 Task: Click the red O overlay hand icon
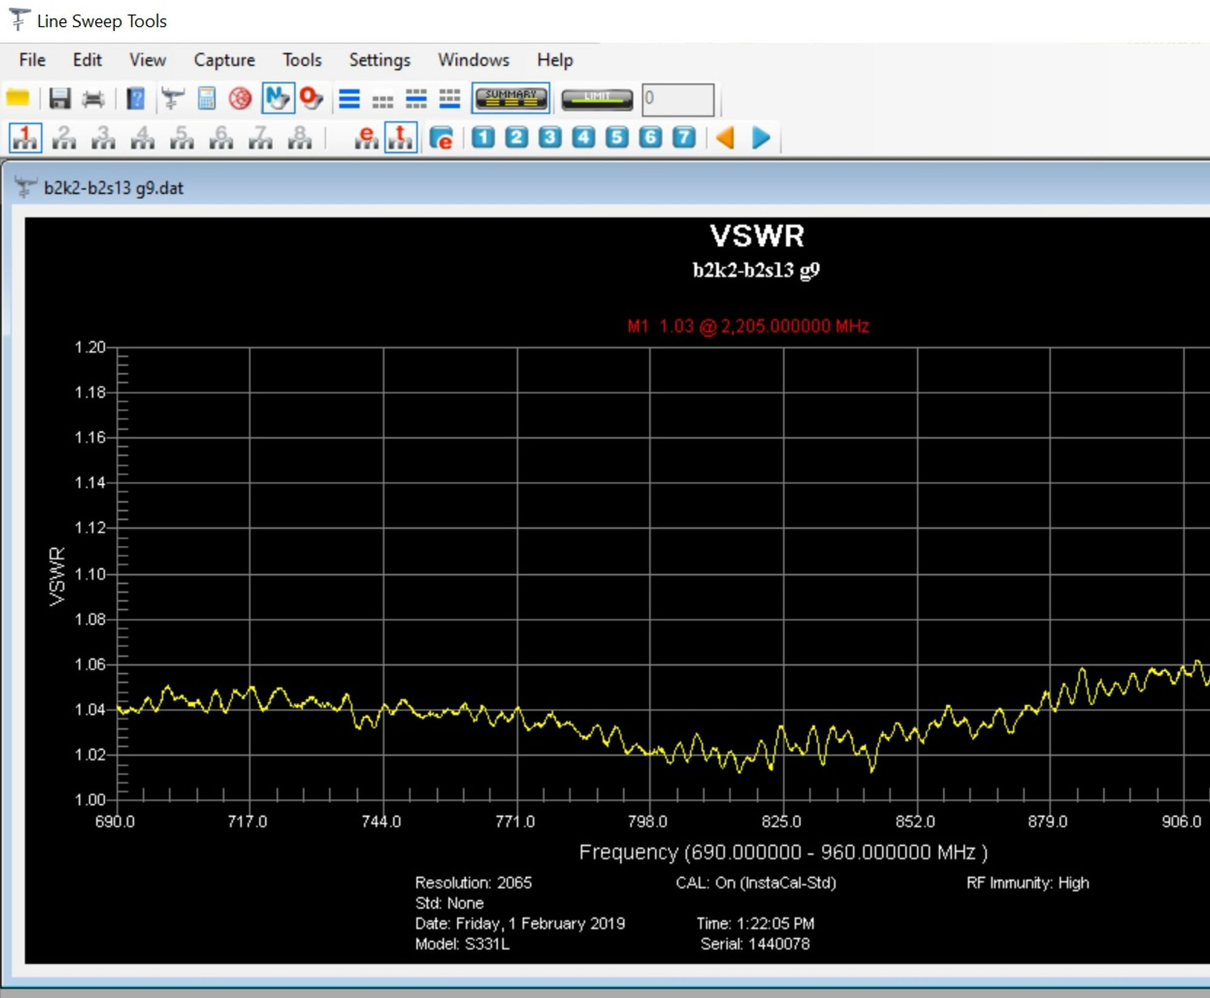(311, 98)
